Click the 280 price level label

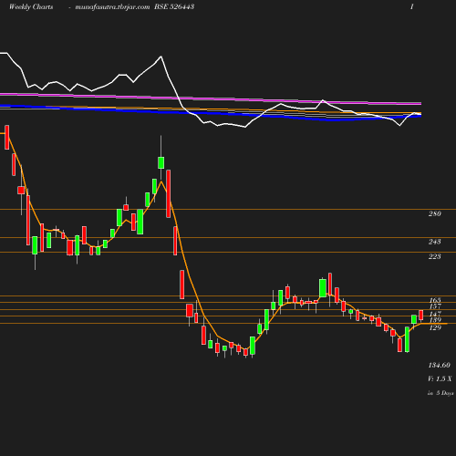click(435, 213)
